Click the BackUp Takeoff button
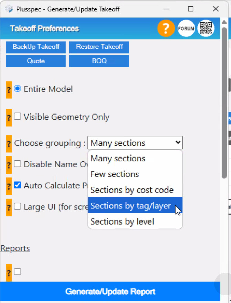Image resolution: width=231 pixels, height=303 pixels. click(36, 47)
